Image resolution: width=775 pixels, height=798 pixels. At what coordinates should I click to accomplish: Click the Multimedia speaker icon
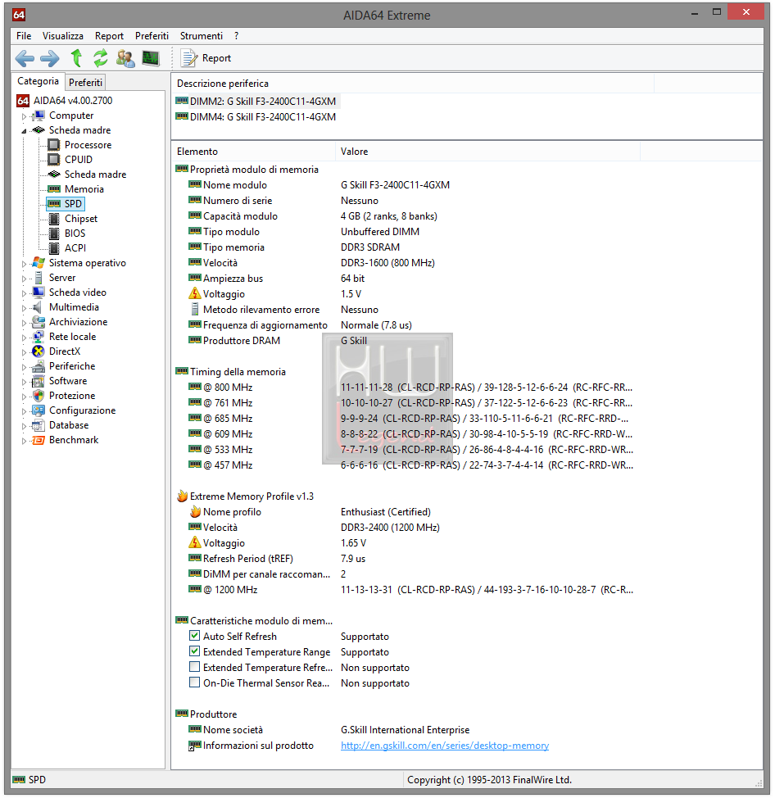pyautogui.click(x=37, y=307)
